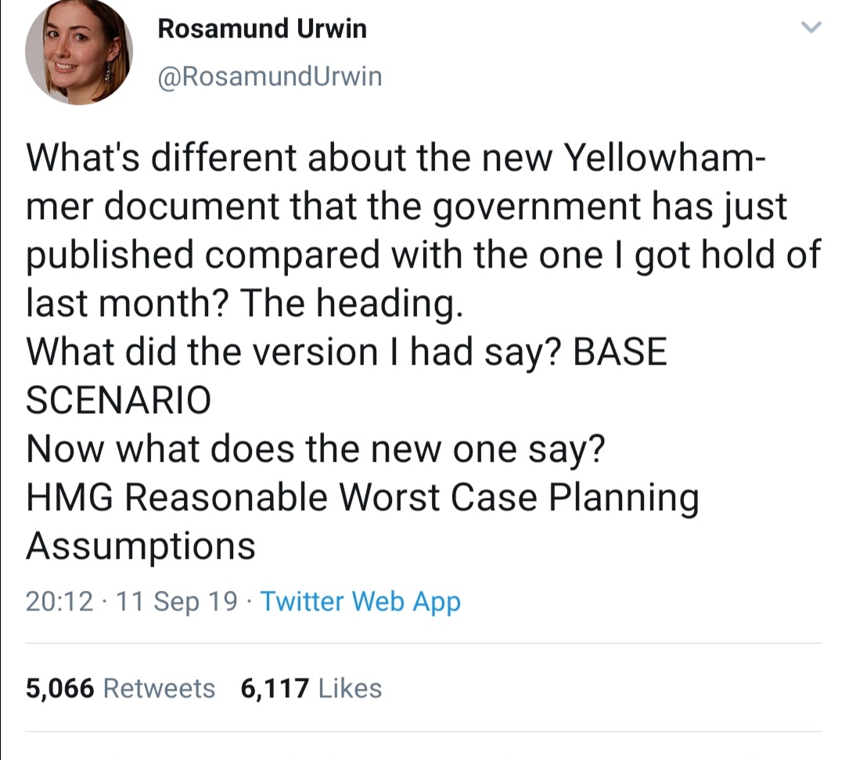Click the 5,066 retweet count number
The image size is (845, 760).
(x=59, y=689)
